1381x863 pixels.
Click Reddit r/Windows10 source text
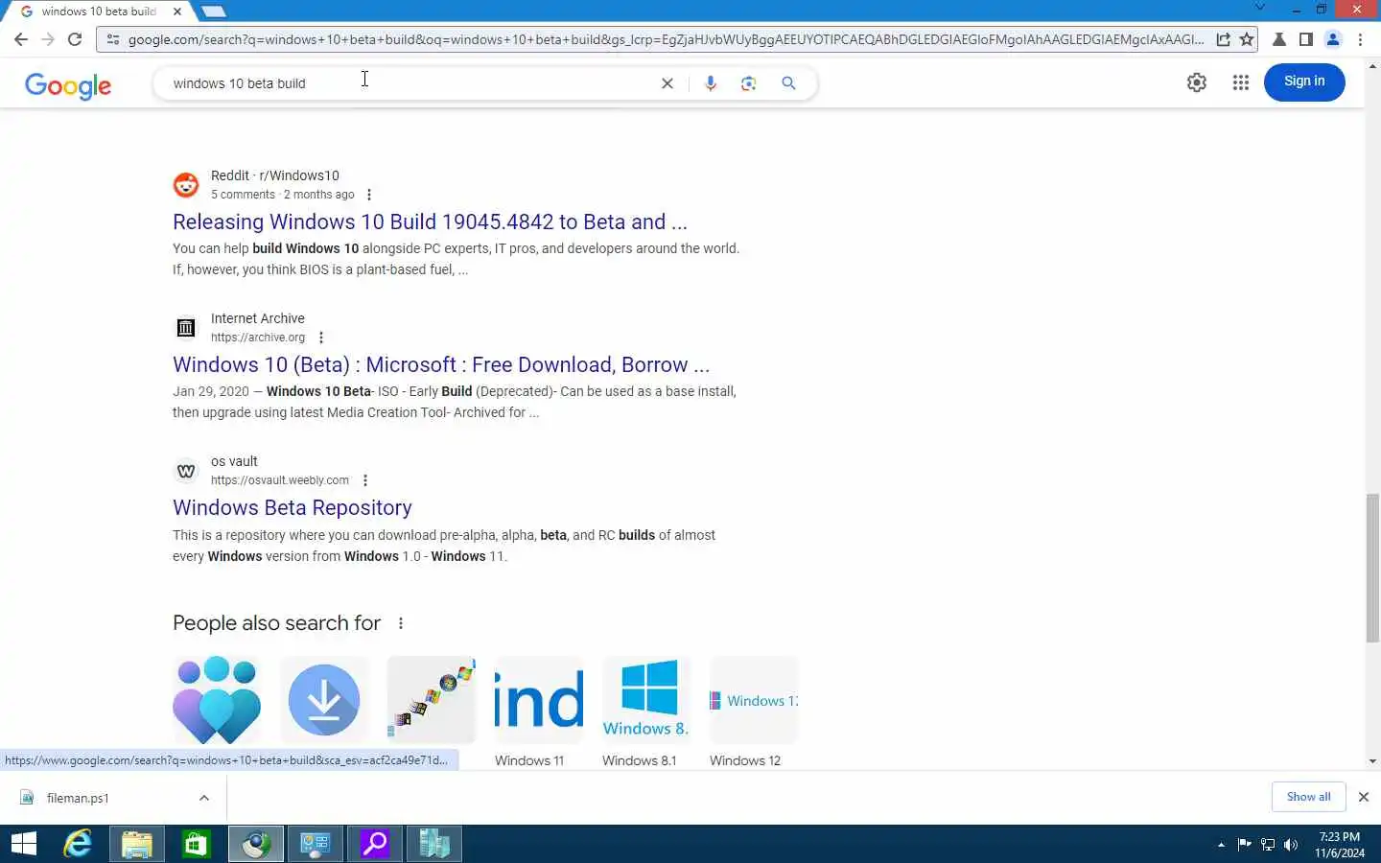coord(275,175)
